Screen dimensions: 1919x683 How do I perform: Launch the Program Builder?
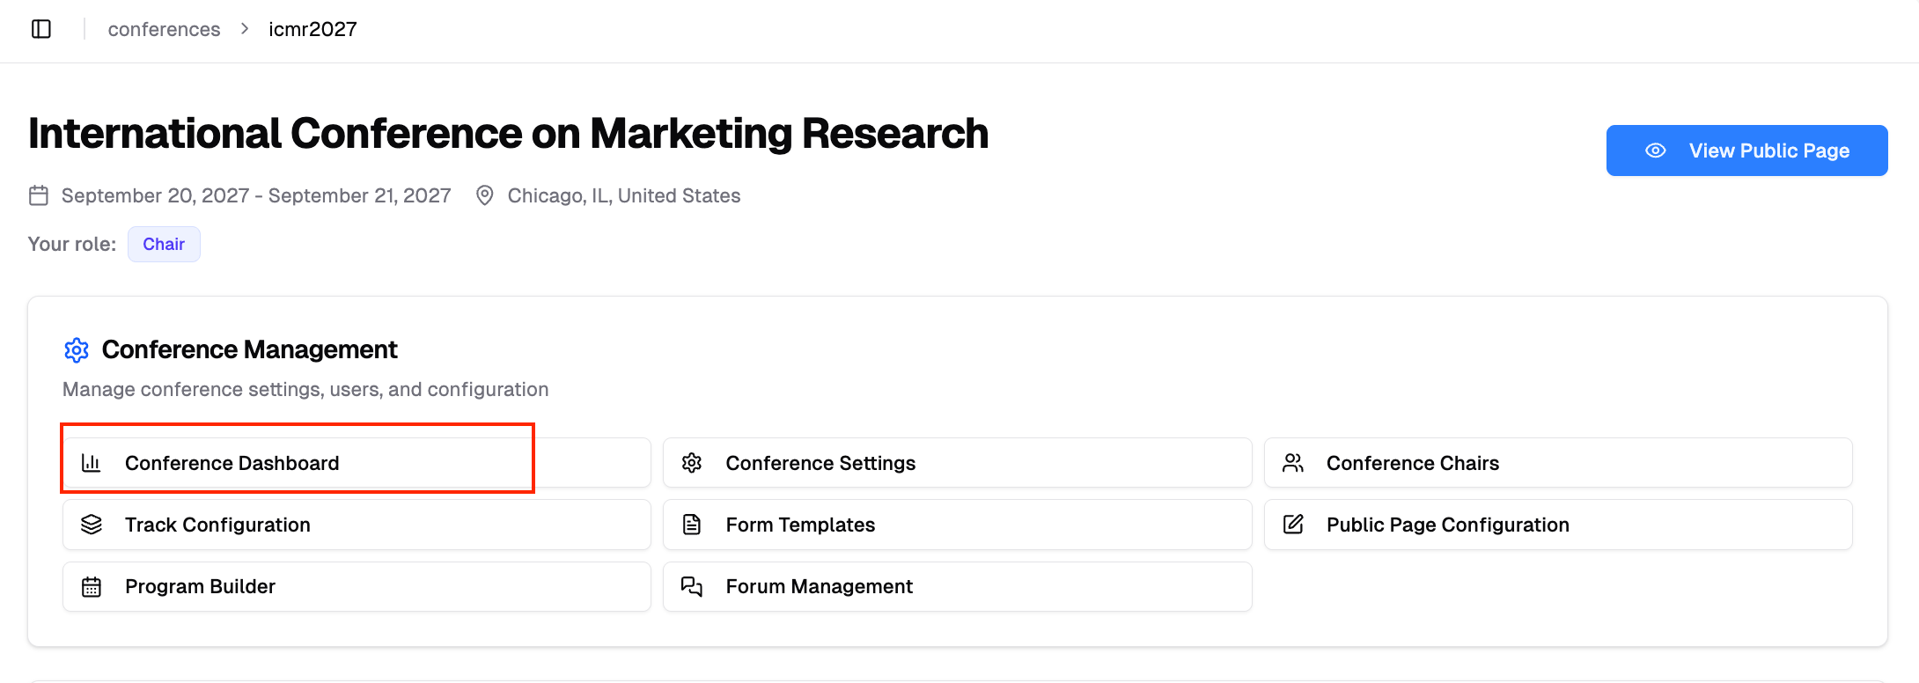coord(200,587)
